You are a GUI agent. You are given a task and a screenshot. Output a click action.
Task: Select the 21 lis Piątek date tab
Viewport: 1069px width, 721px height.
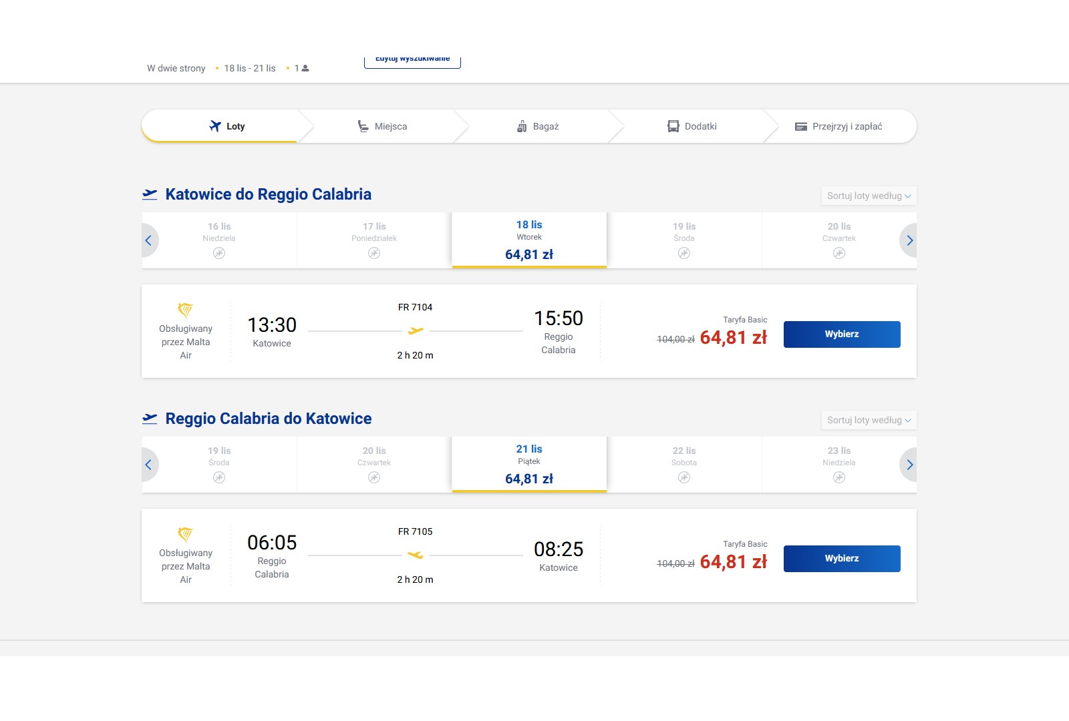[529, 465]
